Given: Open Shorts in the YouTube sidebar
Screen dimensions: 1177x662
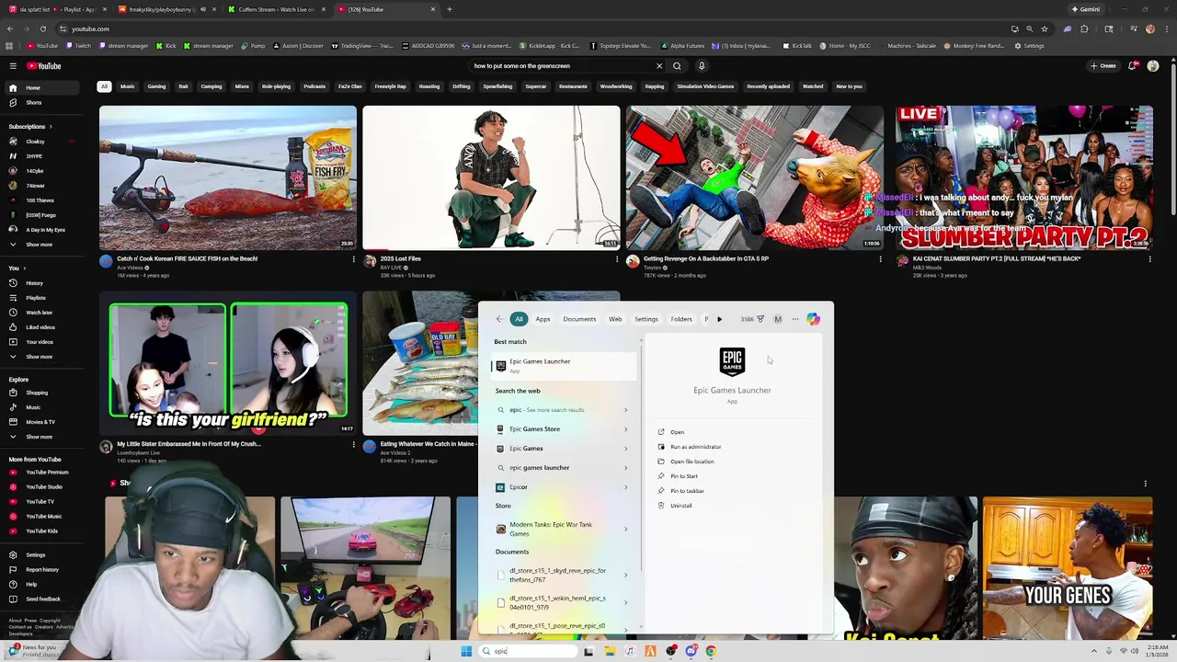Looking at the screenshot, I should 44,102.
